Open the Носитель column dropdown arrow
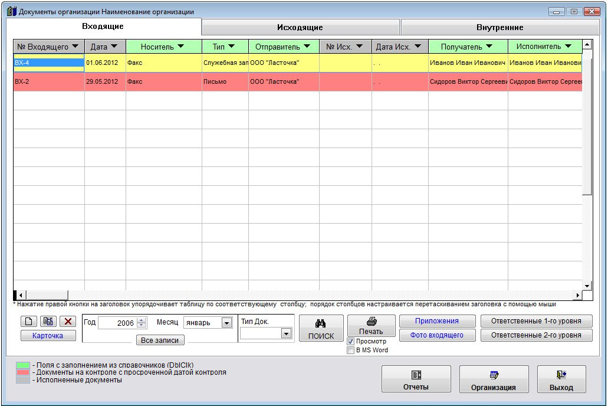The height and width of the screenshot is (406, 608). tap(180, 46)
